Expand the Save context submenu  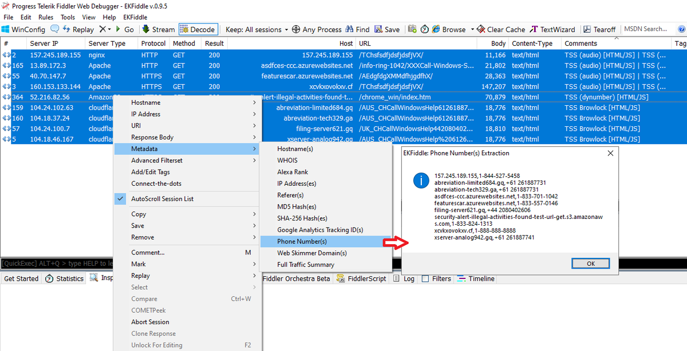click(187, 226)
